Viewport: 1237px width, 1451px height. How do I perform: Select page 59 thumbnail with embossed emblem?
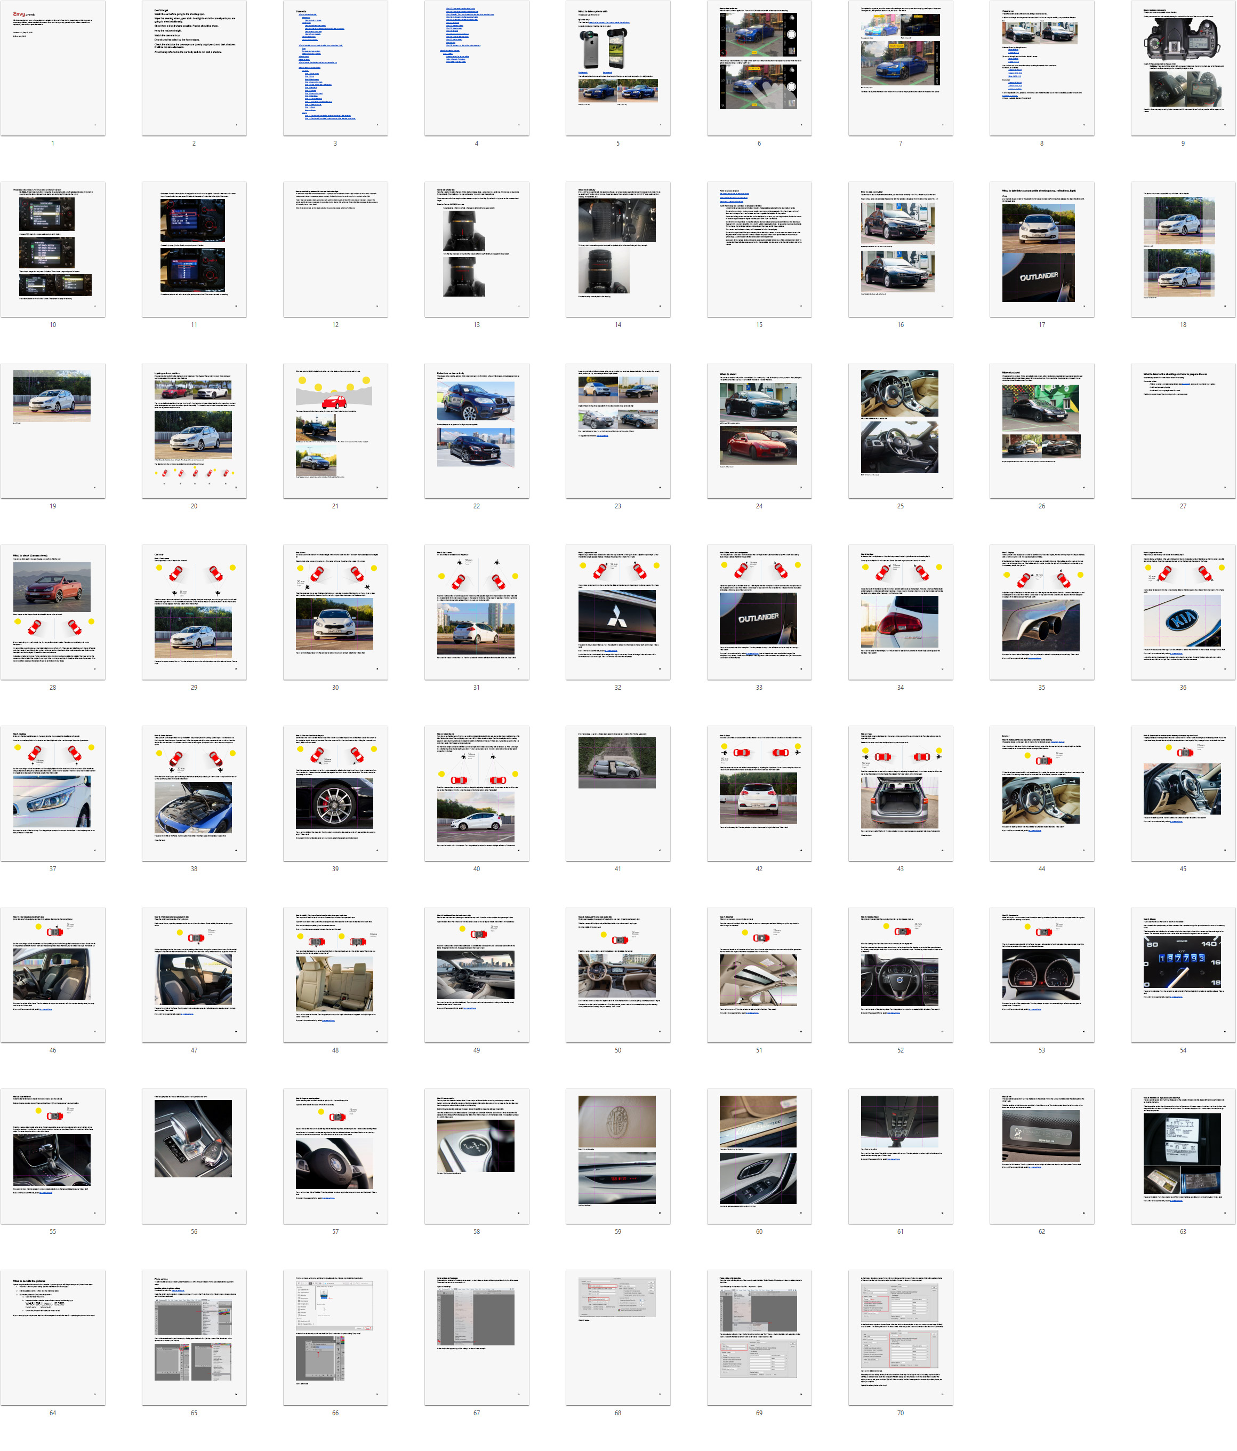pyautogui.click(x=617, y=1156)
